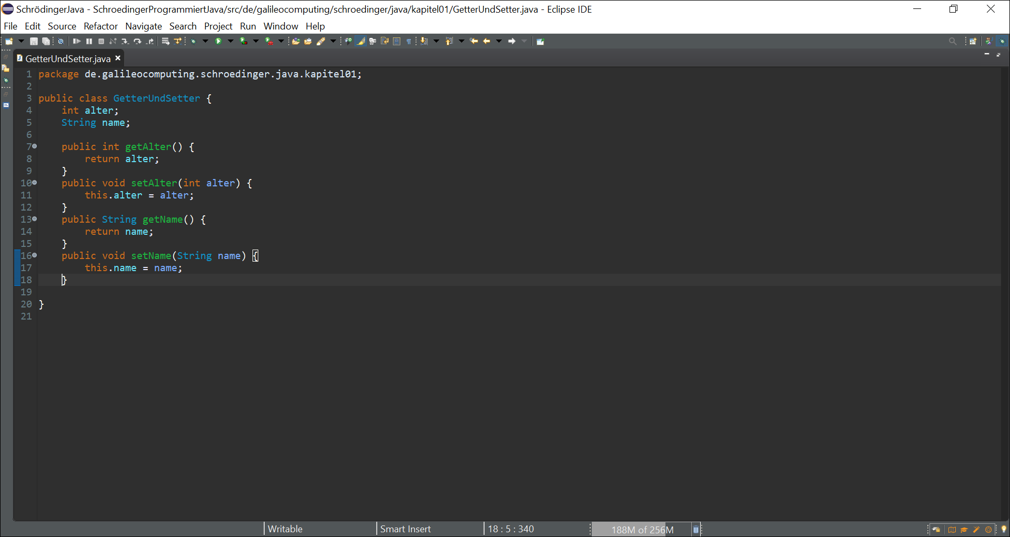Click the Step Into icon
Screen dimensions: 1010x537
[125, 41]
